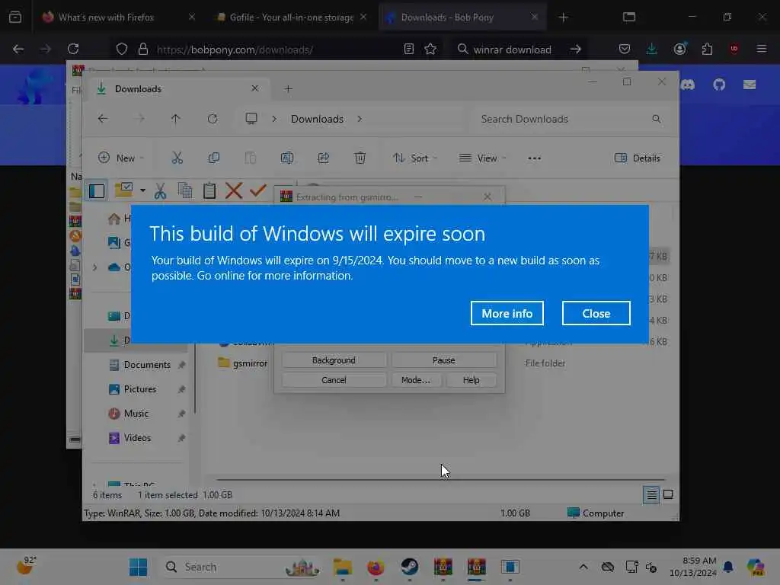Pause the WinRAR extraction
This screenshot has width=780, height=585.
444,360
